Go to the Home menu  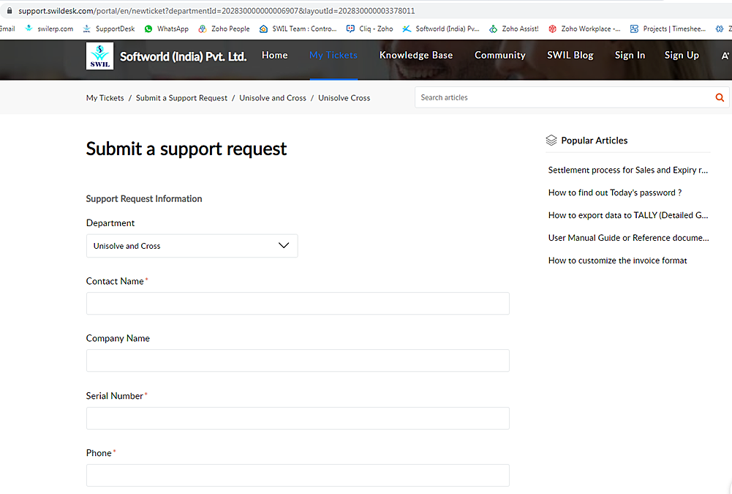pos(274,55)
